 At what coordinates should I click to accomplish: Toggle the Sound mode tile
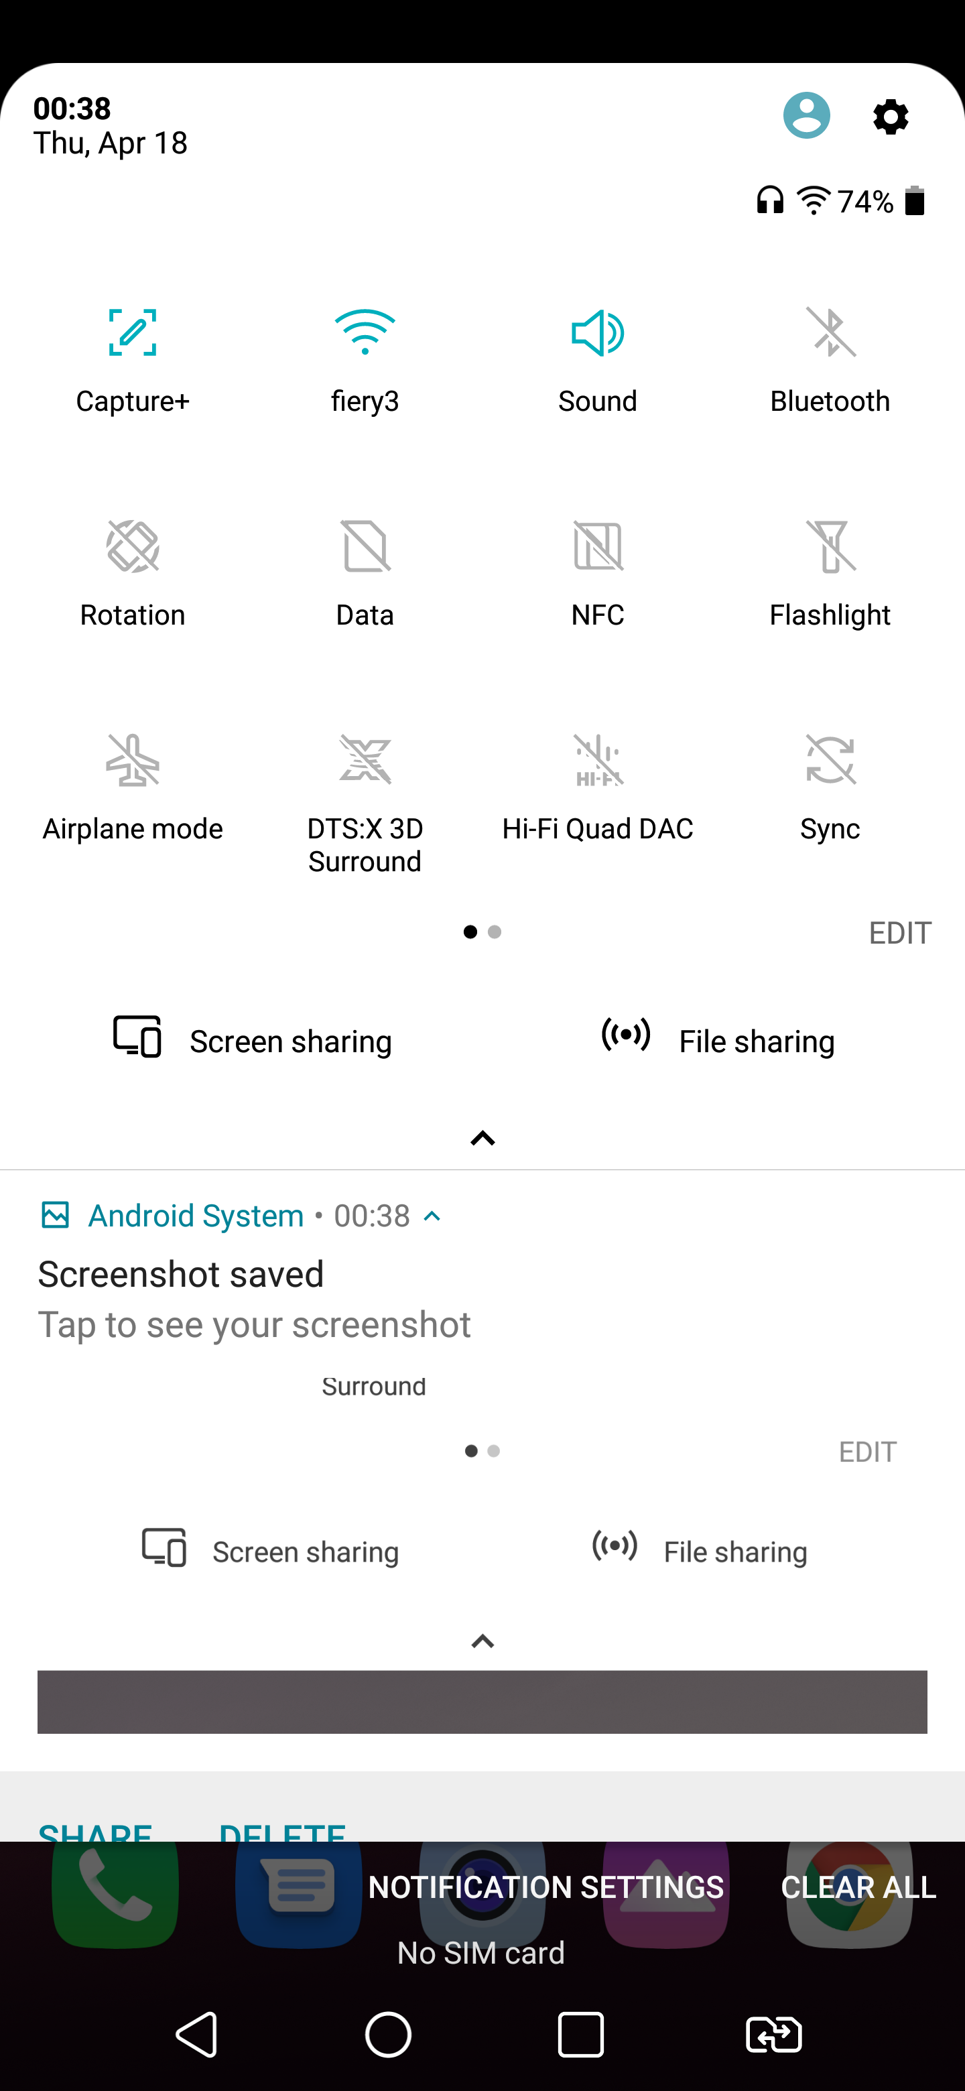[x=597, y=333]
